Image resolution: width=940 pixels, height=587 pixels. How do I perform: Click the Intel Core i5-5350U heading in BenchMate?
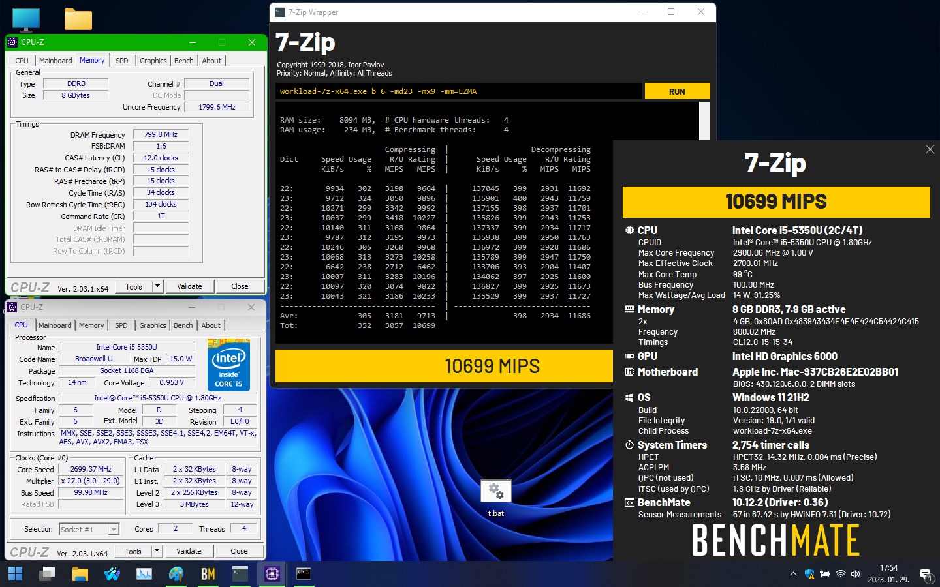pos(797,230)
